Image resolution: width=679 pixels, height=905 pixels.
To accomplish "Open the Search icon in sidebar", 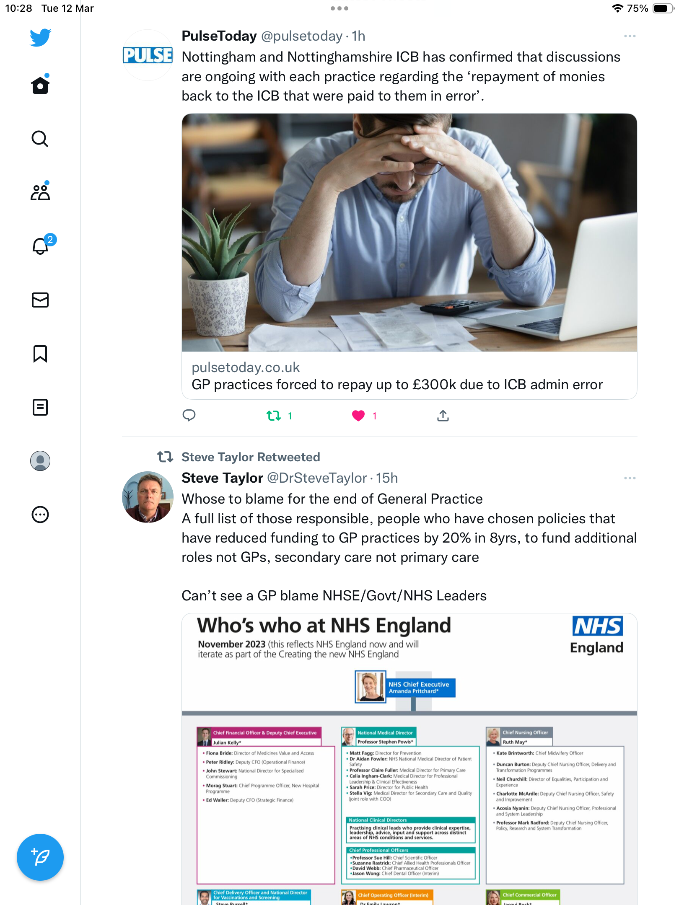I will [x=40, y=139].
